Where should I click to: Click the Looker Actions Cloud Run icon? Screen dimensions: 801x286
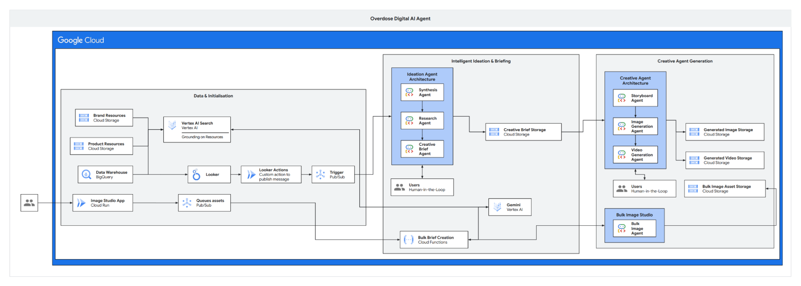pos(251,175)
